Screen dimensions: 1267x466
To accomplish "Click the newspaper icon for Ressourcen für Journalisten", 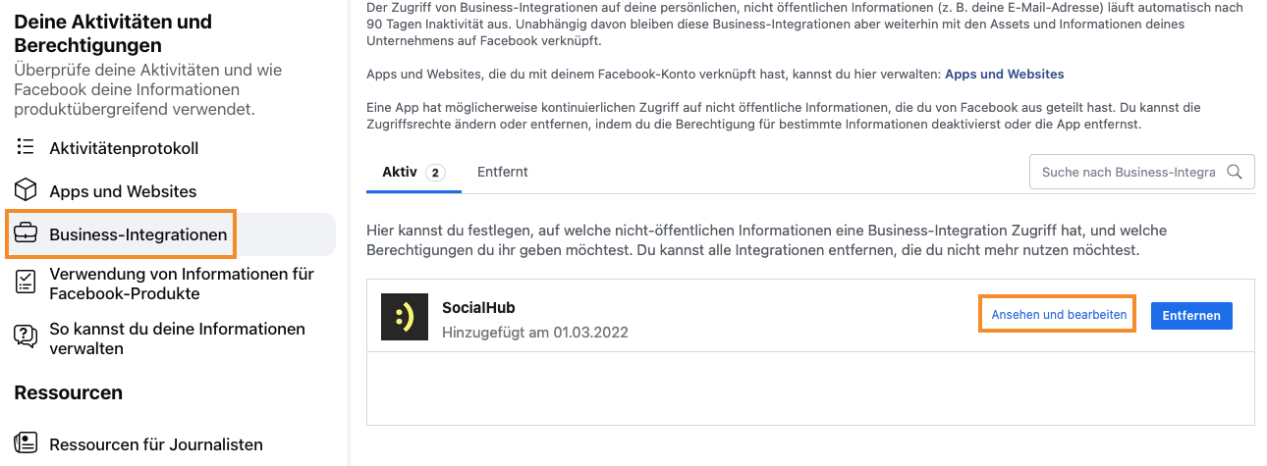I will pyautogui.click(x=26, y=443).
